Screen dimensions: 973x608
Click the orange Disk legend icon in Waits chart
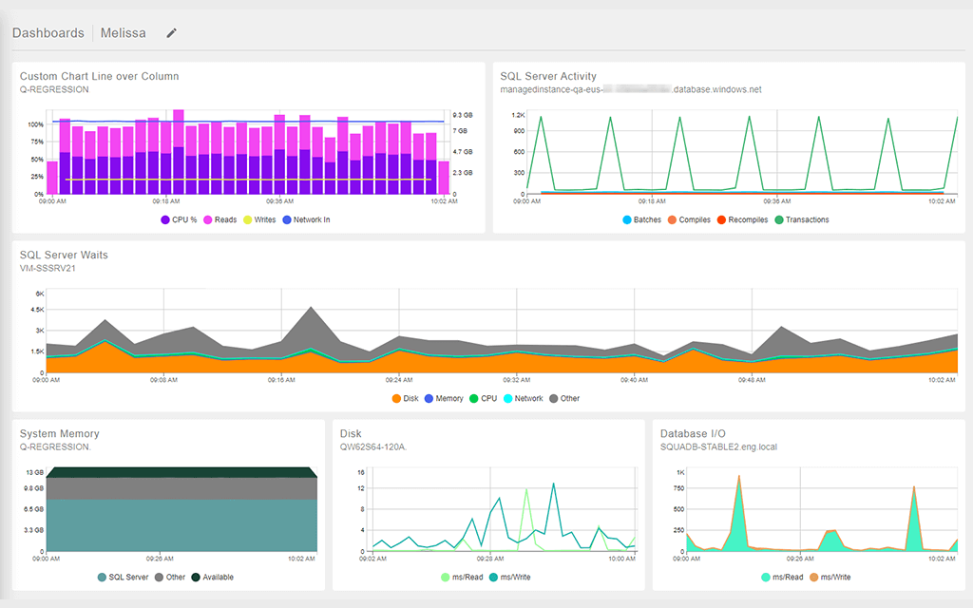397,398
